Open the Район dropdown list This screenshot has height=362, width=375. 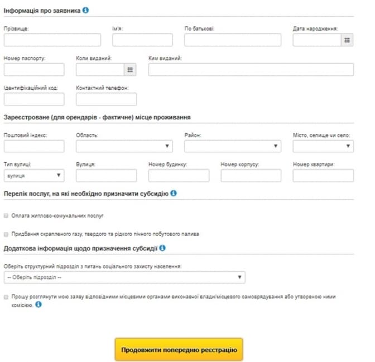[232, 146]
